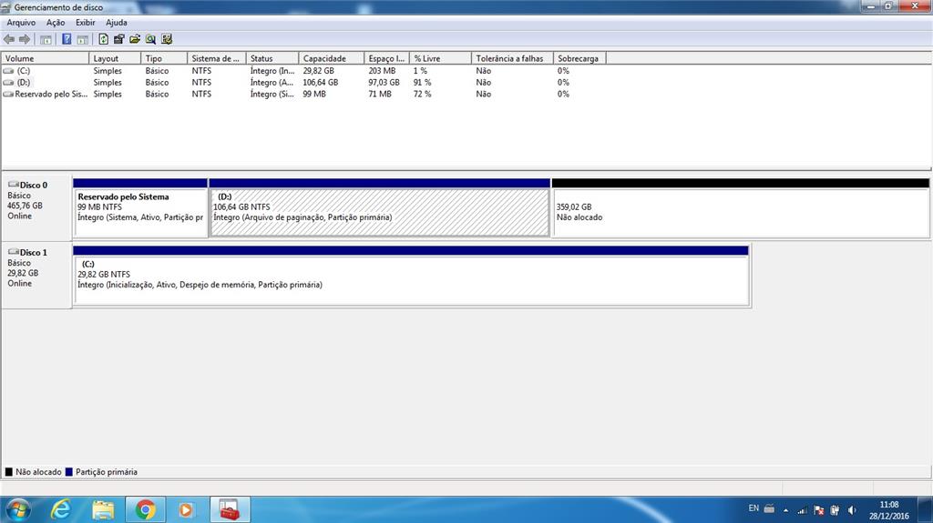
Task: Click the Show desktop strip after the clock
Action: tap(926, 510)
